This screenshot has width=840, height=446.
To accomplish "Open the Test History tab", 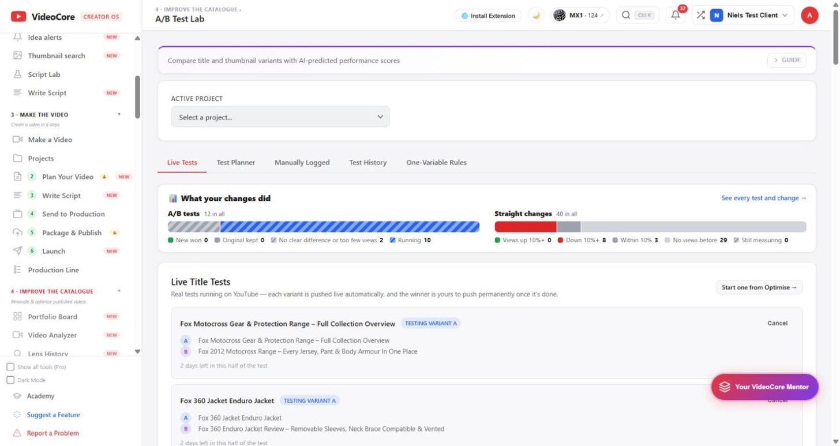I will pos(368,163).
